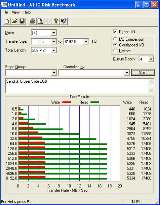Expand the Drive dropdown list
This screenshot has height=205, width=160.
[54, 33]
